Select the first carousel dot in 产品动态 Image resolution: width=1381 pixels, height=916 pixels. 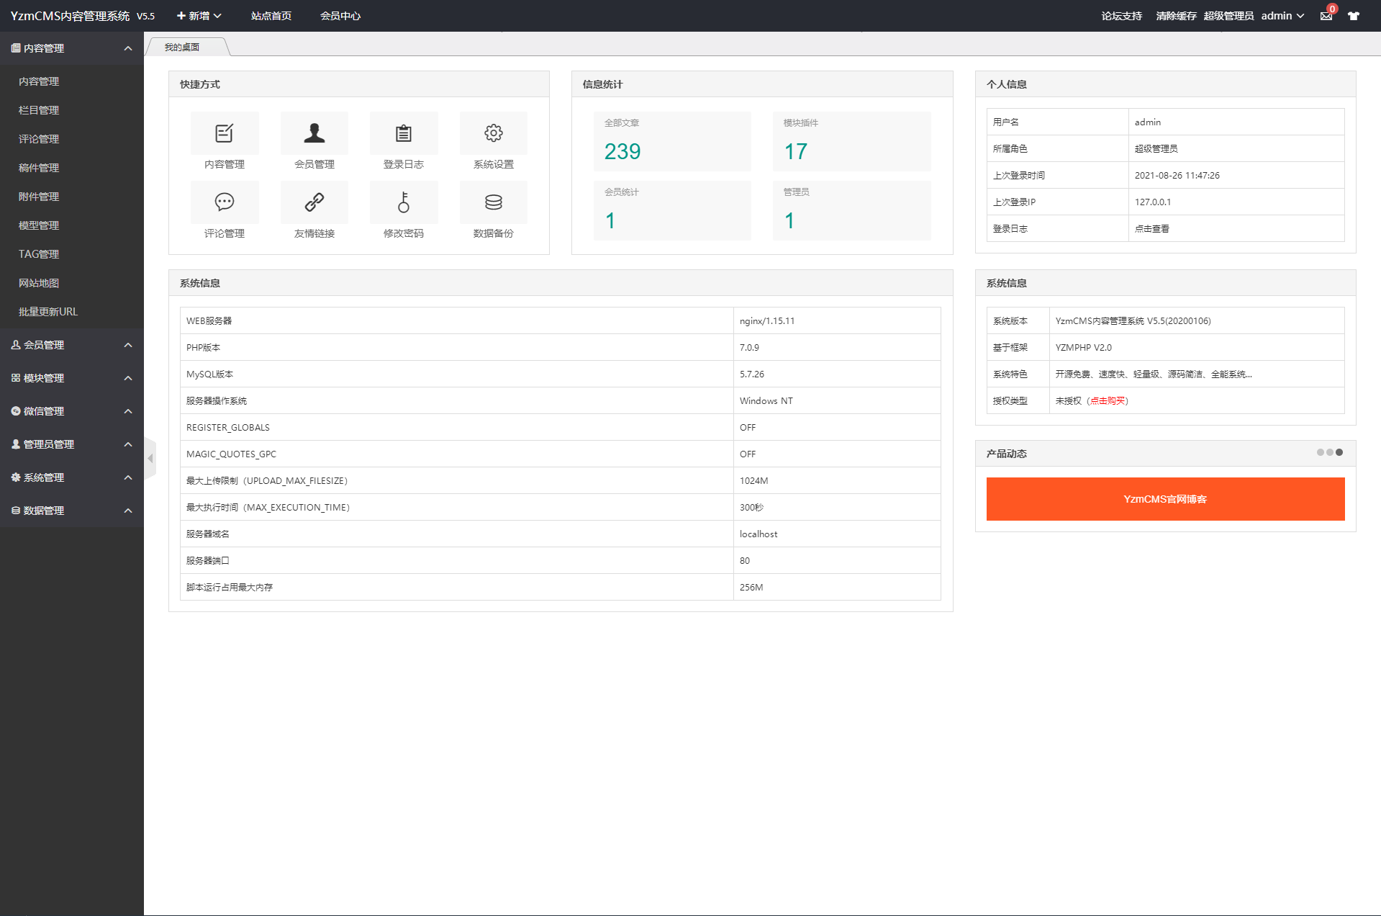tap(1320, 452)
